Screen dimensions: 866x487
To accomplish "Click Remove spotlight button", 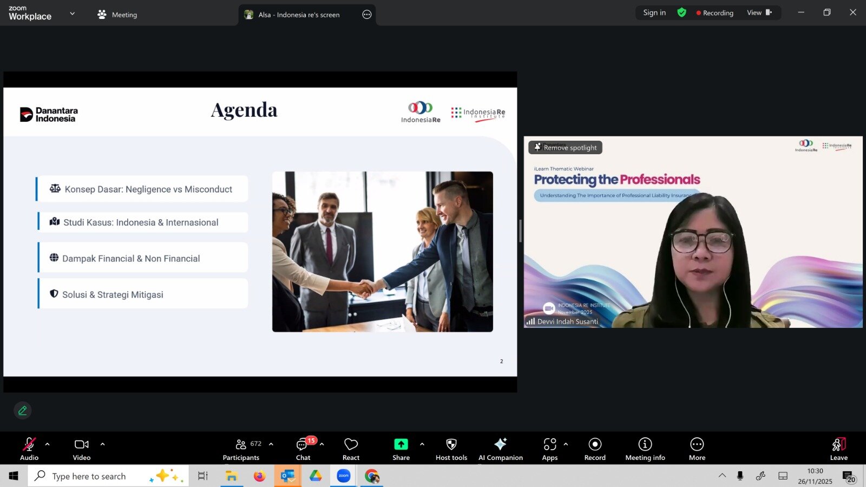I will [566, 148].
